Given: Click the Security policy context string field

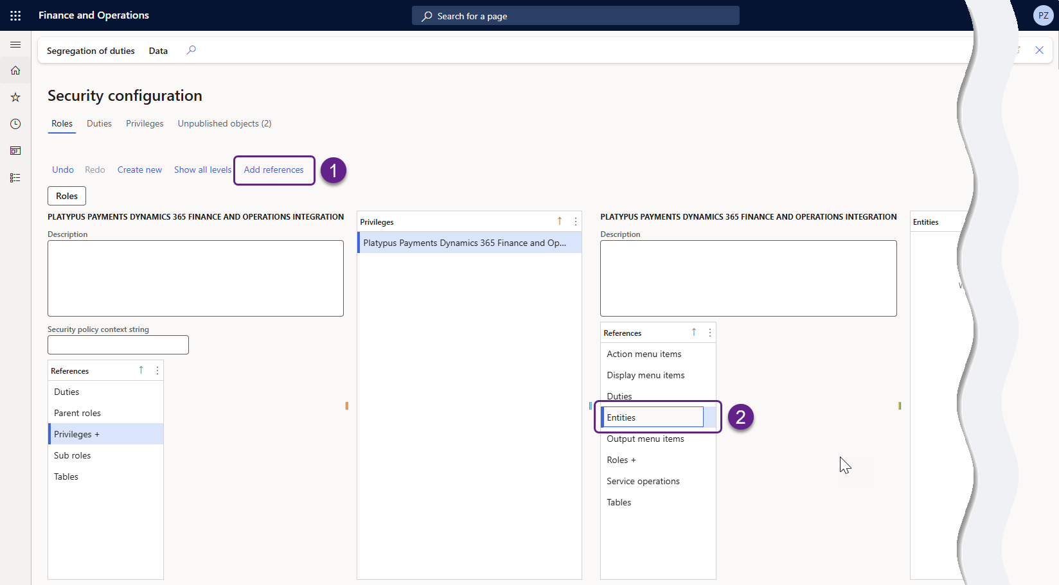Looking at the screenshot, I should click(118, 345).
